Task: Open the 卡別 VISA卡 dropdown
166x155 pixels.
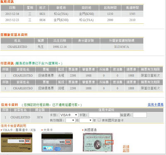Action: click(69, 115)
